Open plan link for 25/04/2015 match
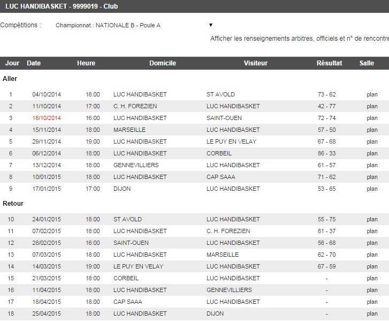This screenshot has width=389, height=321. pyautogui.click(x=372, y=314)
